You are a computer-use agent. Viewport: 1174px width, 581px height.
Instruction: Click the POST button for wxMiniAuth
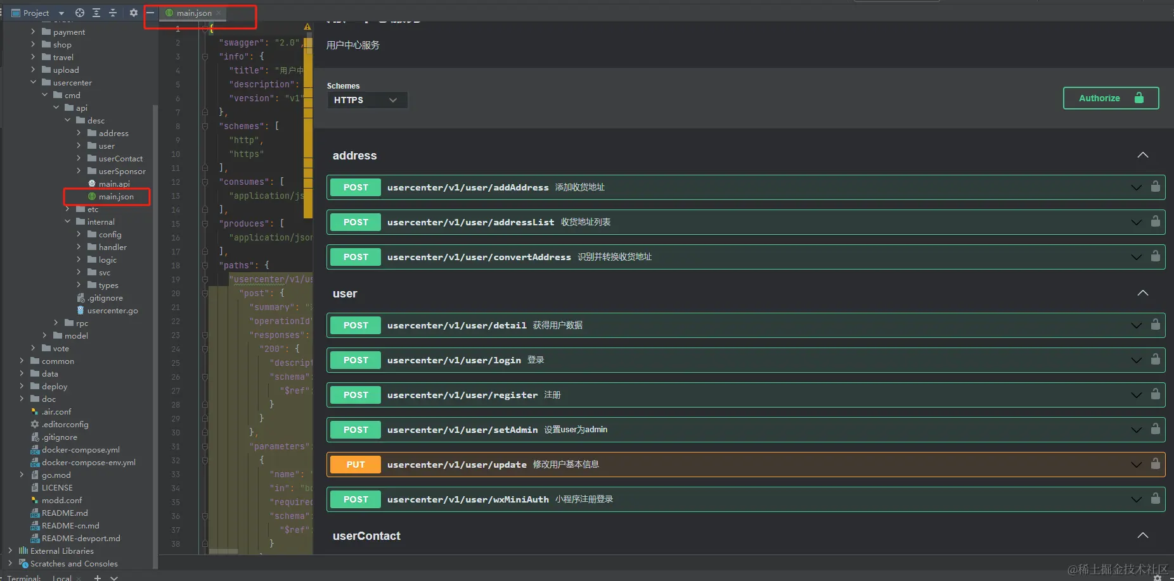356,499
